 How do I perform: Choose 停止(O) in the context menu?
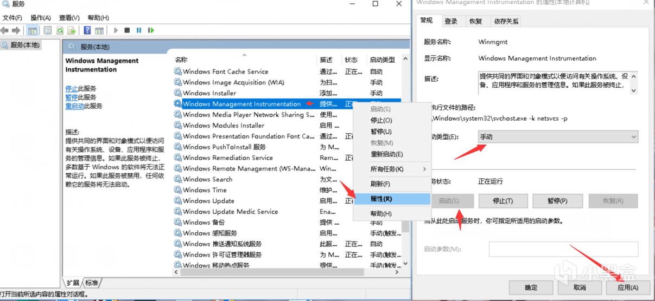point(391,120)
